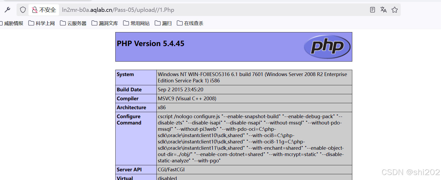Viewport: 441px width, 180px height.
Task: Click the translate page icon
Action: pyautogui.click(x=383, y=10)
